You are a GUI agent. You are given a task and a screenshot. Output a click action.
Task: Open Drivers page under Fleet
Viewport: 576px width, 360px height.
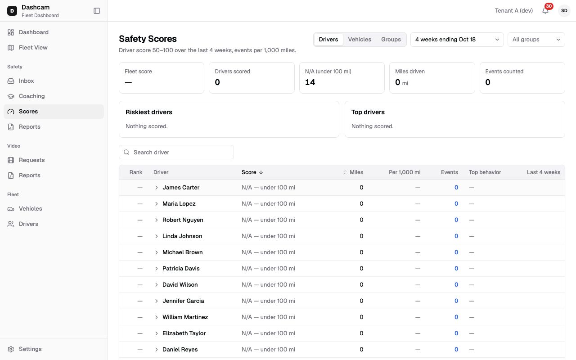tap(54, 224)
